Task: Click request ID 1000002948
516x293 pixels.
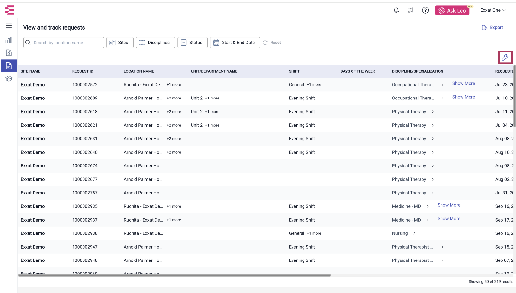Action: click(85, 260)
